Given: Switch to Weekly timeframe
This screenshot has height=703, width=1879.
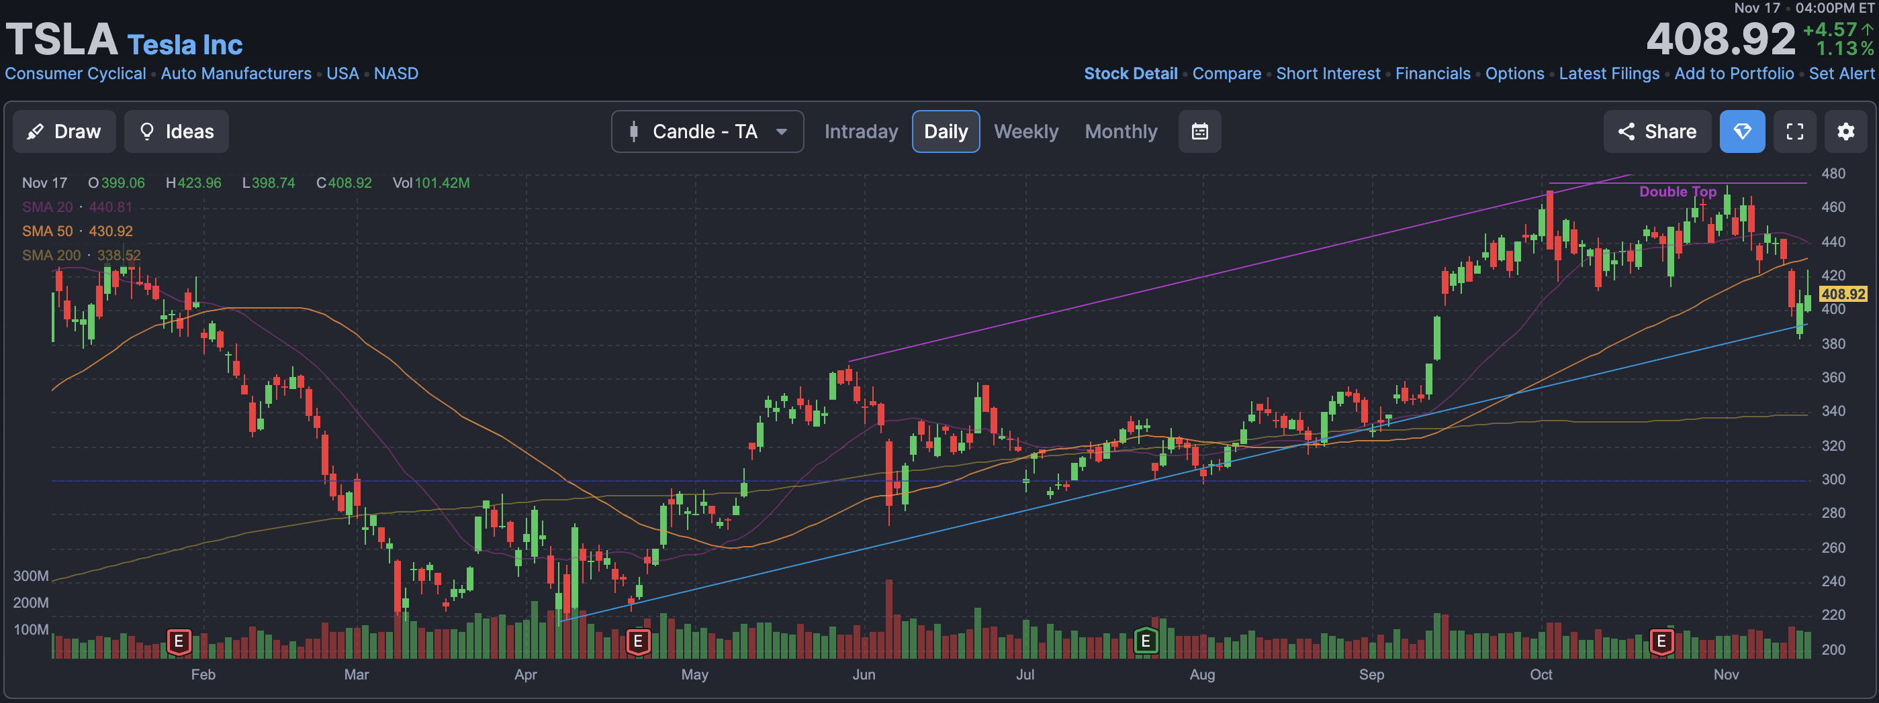Looking at the screenshot, I should tap(1025, 132).
